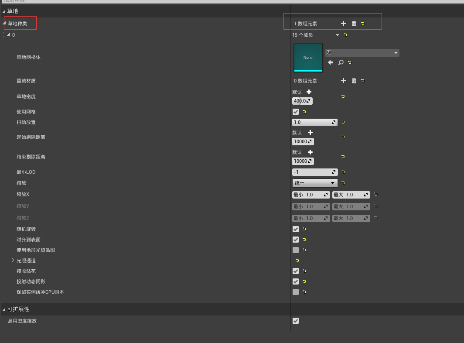The width and height of the screenshot is (464, 343).
Task: Reset 保留实例缓冲CPU副本 to default
Action: click(304, 292)
